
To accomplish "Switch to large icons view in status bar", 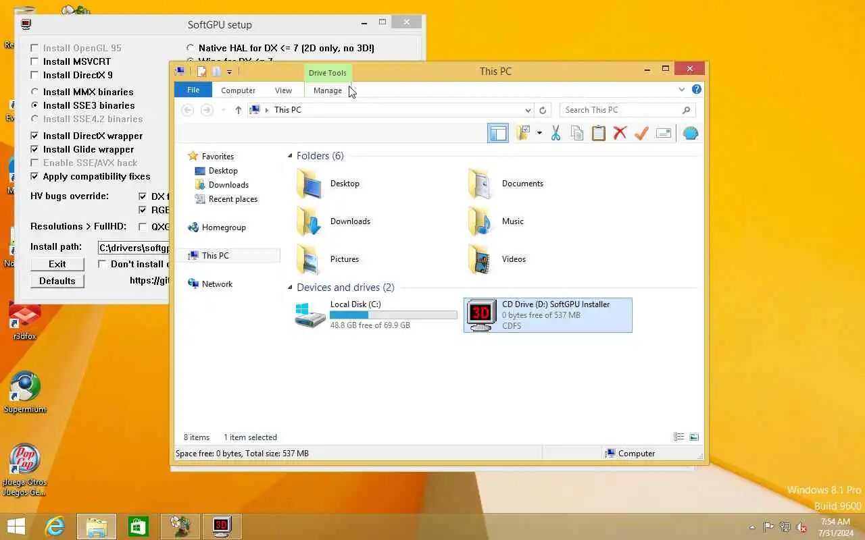I will pos(694,437).
